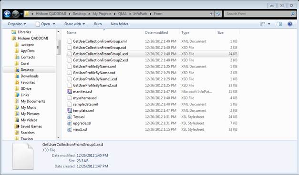299x175 pixels.
Task: Click the Contacts folder icon
Action: pos(17,57)
